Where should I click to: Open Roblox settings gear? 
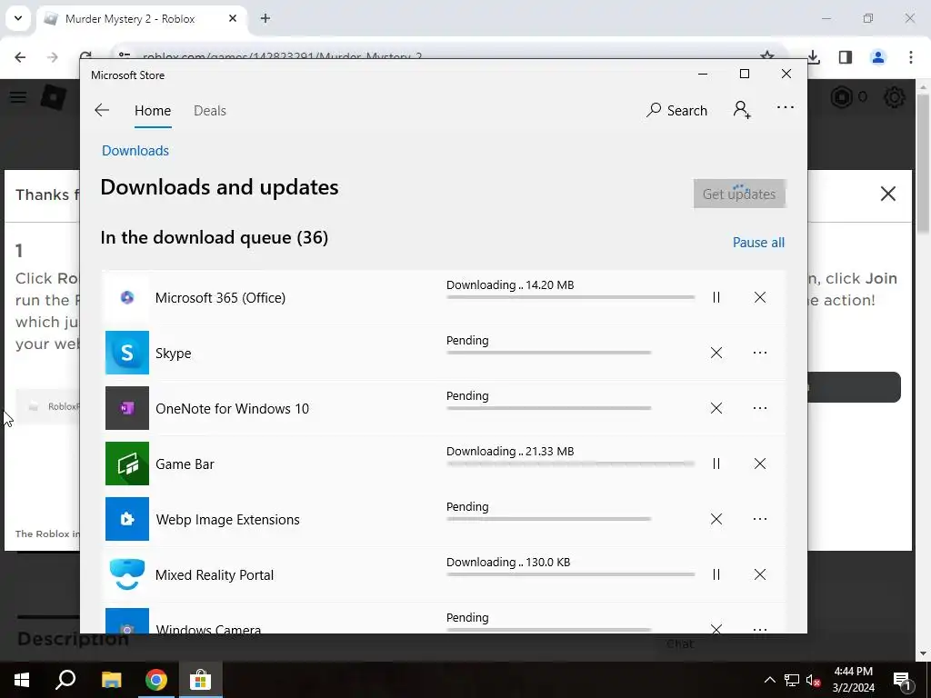(895, 97)
